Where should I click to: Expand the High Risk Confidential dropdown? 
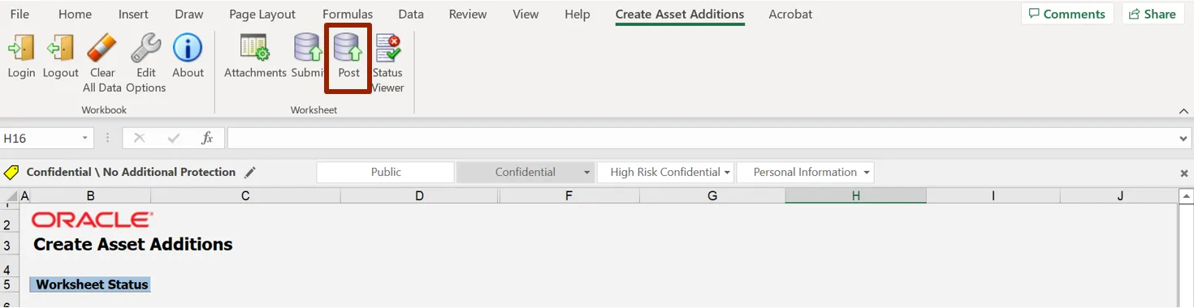pyautogui.click(x=728, y=173)
